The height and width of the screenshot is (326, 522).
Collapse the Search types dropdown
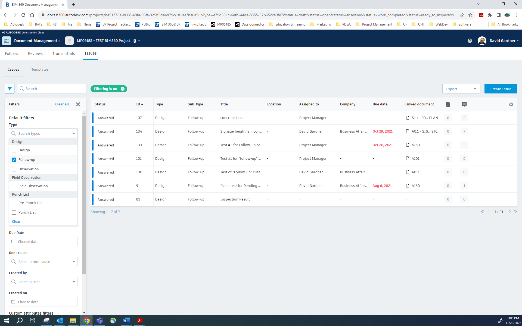73,133
